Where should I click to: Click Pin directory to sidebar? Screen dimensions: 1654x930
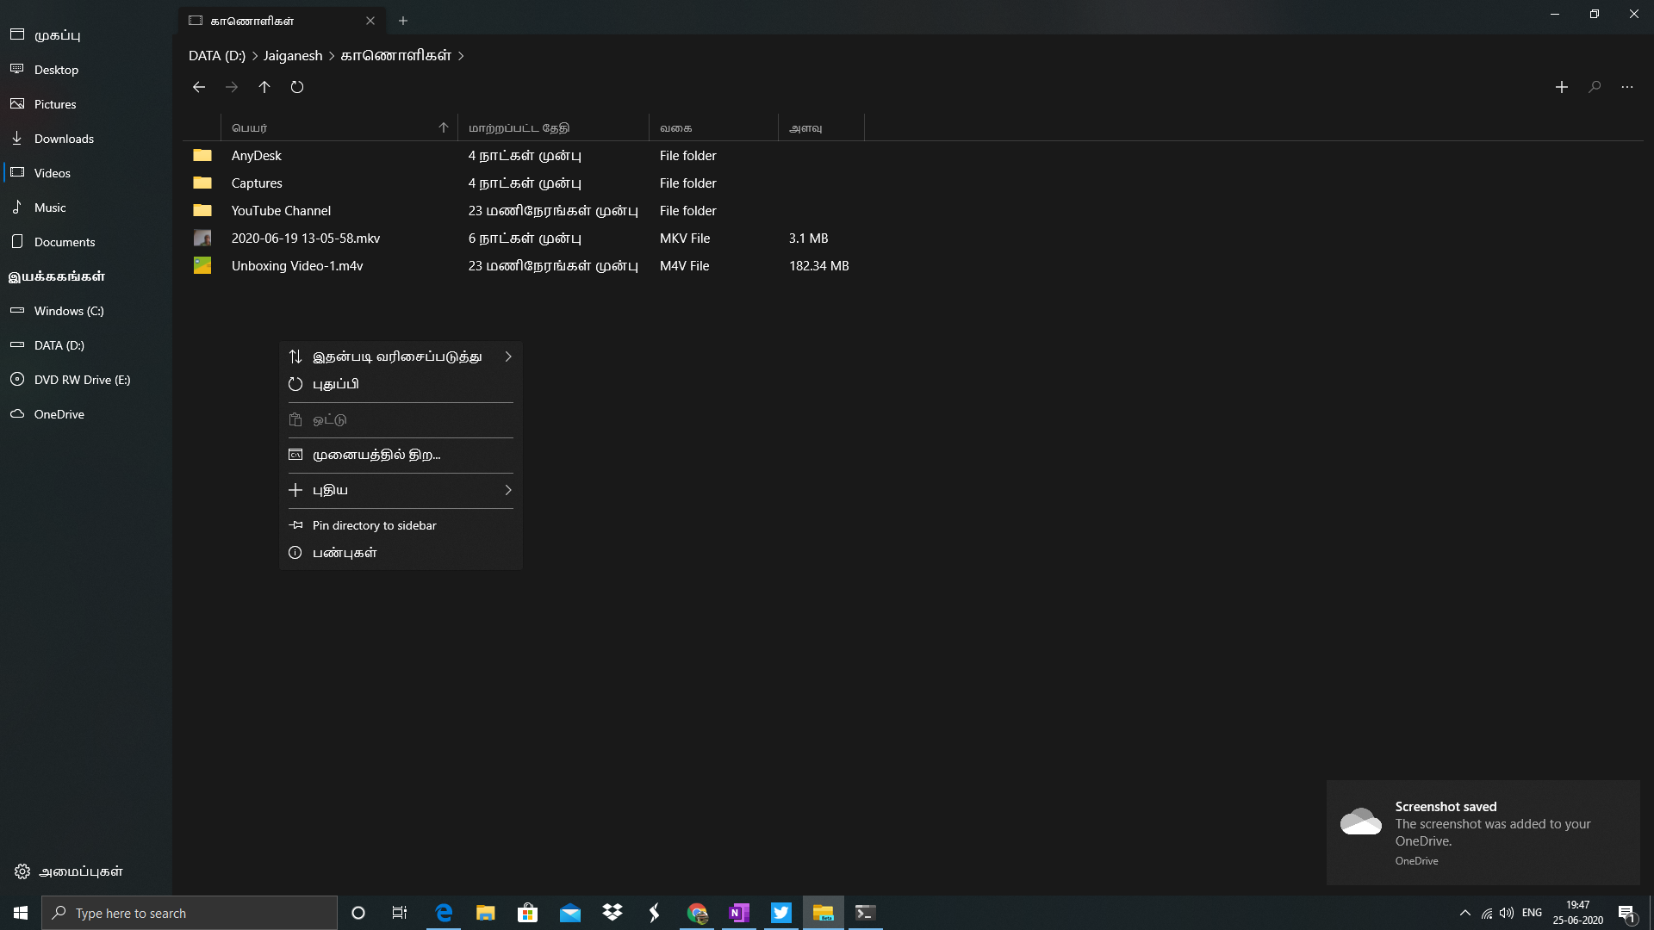coord(374,524)
